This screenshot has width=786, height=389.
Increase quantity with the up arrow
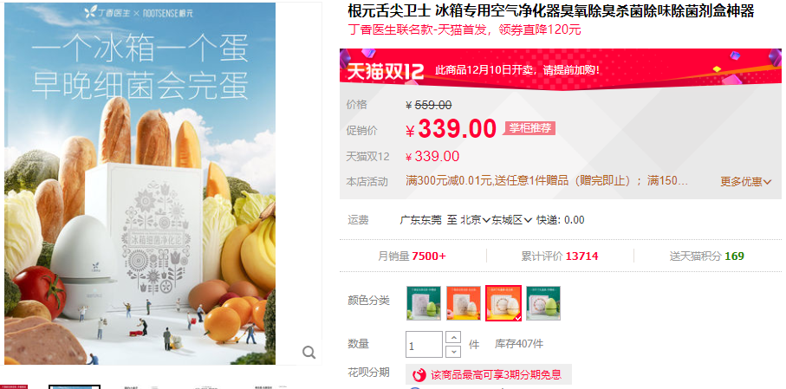point(453,337)
